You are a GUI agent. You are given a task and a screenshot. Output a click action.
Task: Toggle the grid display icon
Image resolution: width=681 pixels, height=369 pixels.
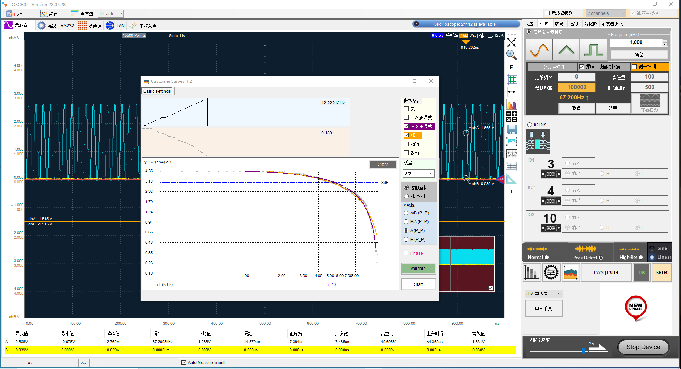[511, 79]
